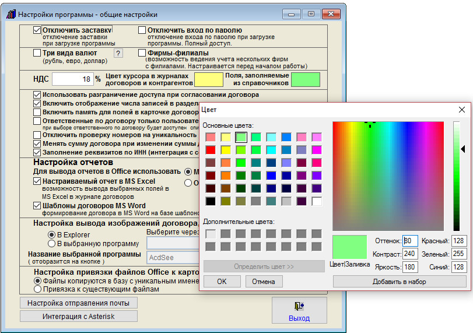The height and width of the screenshot is (333, 473).
Task: Close the Color dialog with X
Action: tap(461, 110)
